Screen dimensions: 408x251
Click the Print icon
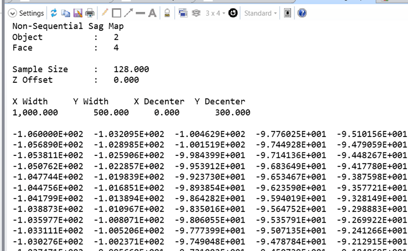[x=90, y=13]
